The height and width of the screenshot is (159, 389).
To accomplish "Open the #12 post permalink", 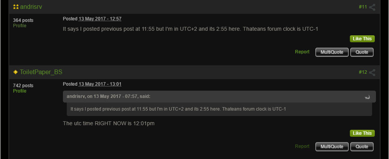I will 363,72.
